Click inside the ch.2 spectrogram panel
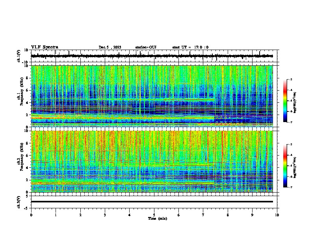Viewport: 312px width, 241px height. tap(152, 161)
